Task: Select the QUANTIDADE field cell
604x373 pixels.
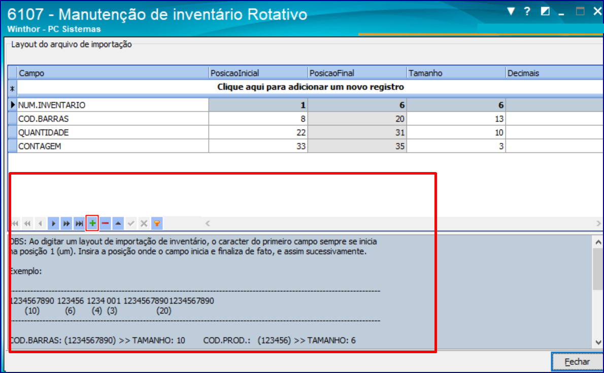Action: coord(113,132)
